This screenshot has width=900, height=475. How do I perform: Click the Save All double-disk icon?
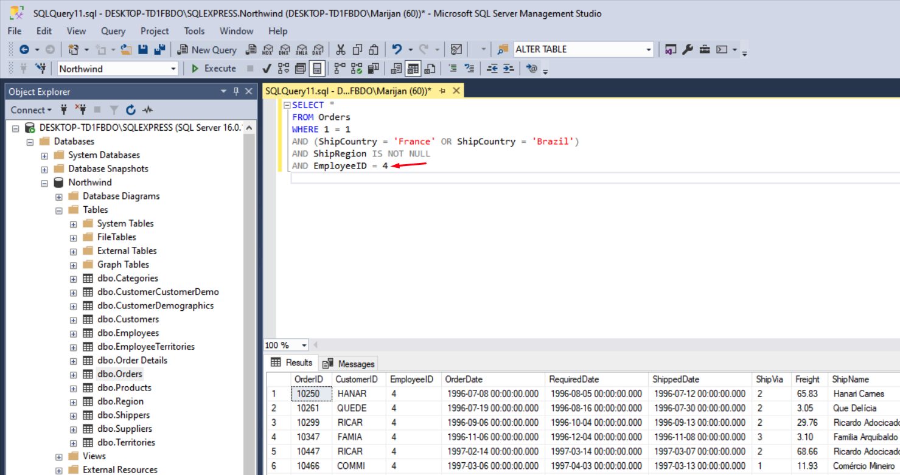(x=159, y=50)
